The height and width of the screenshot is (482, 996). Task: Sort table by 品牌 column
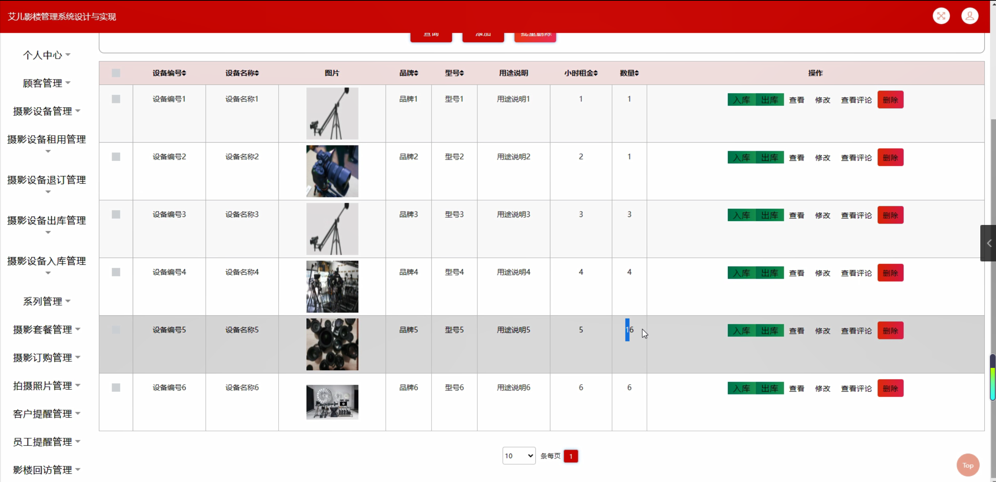click(x=416, y=73)
